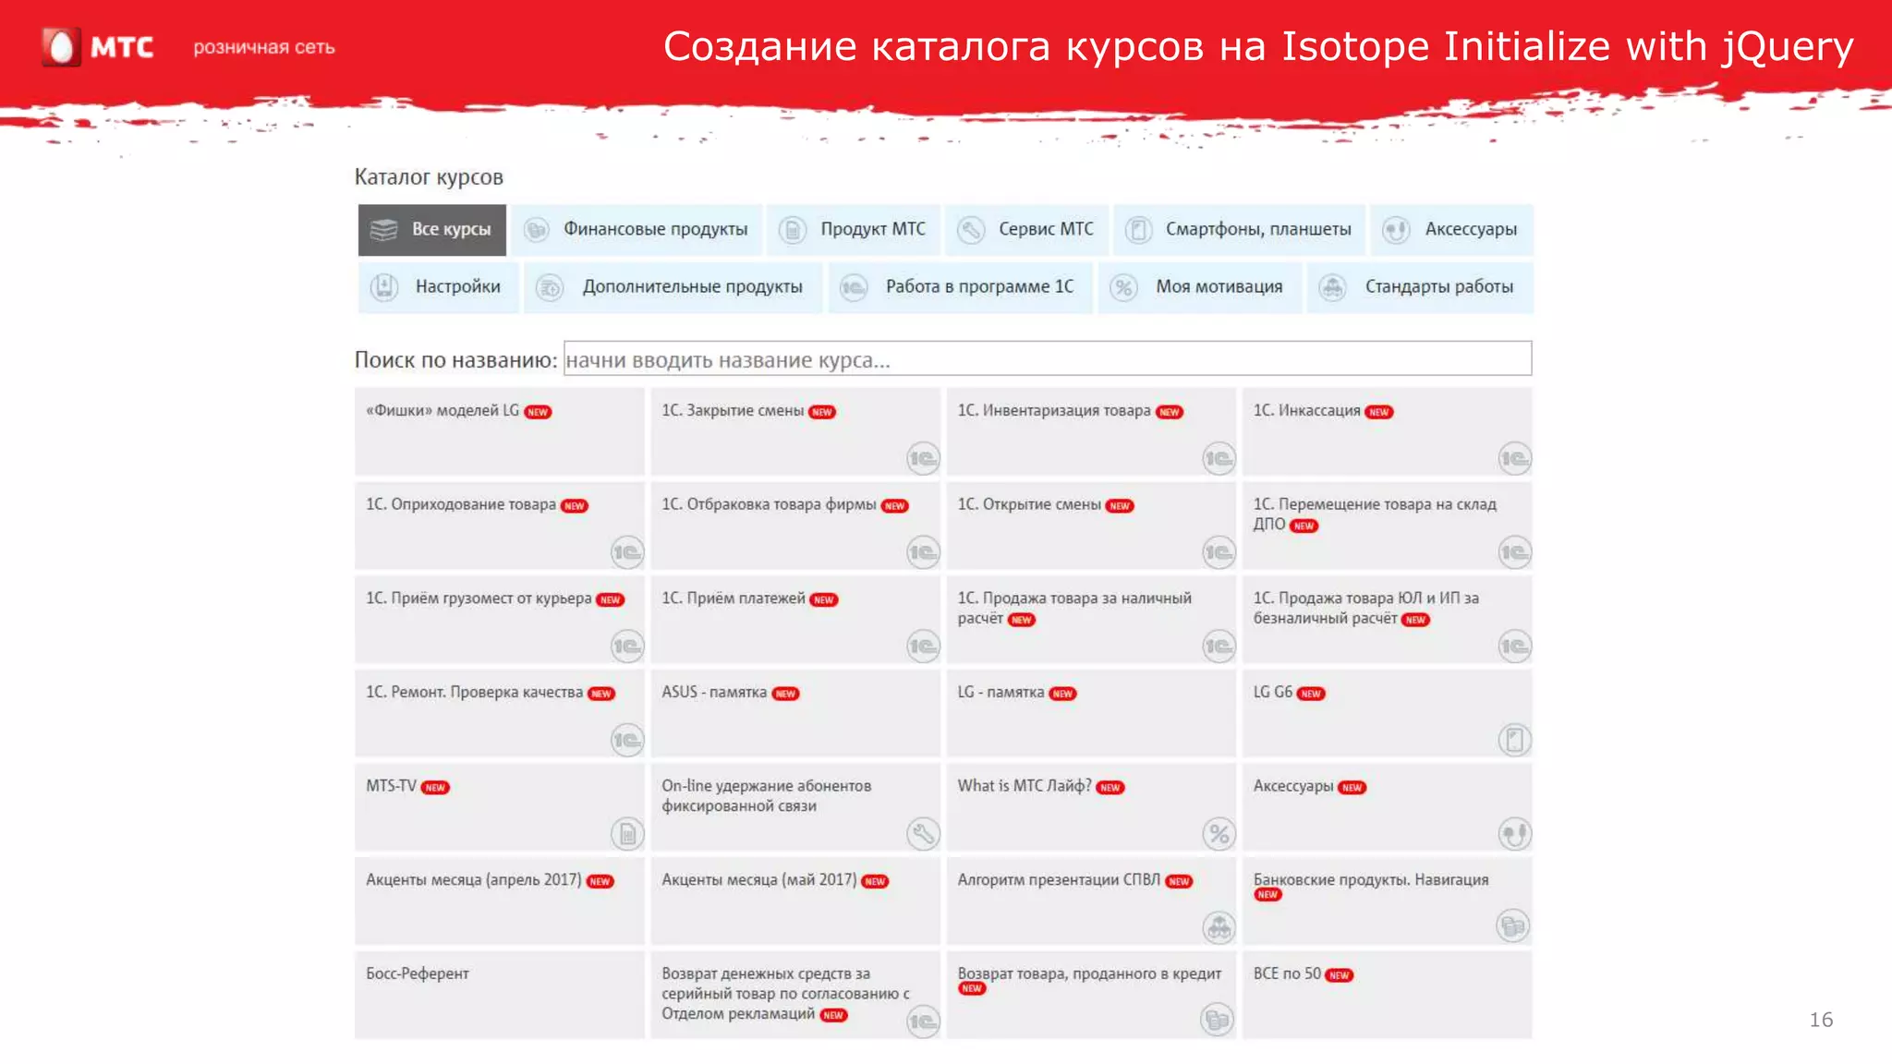Click 1C icon on Отбраковка товара фирмы card
Image resolution: width=1892 pixels, height=1064 pixels.
(923, 552)
